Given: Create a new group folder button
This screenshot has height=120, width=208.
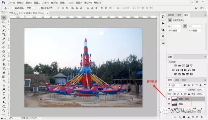Looking at the screenshot, I should pyautogui.click(x=193, y=117).
